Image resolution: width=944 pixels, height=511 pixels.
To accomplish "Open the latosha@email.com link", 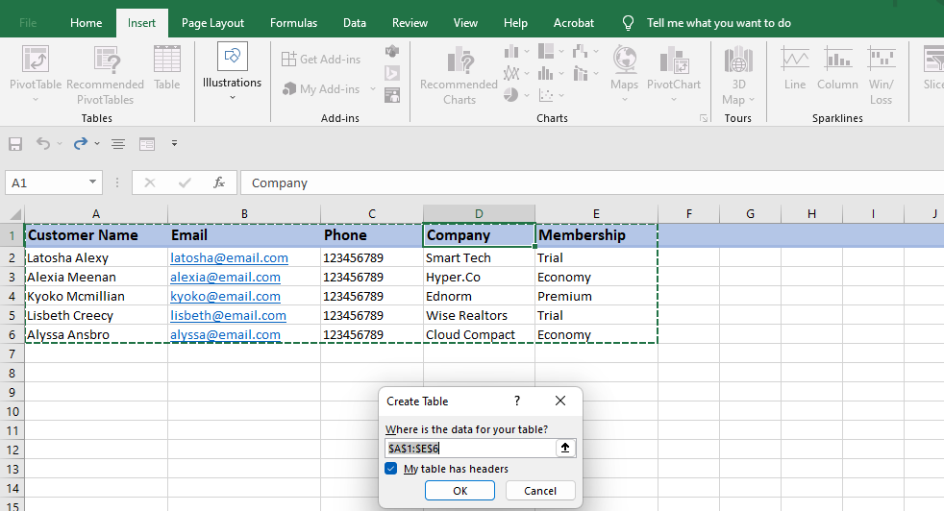I will click(x=229, y=257).
